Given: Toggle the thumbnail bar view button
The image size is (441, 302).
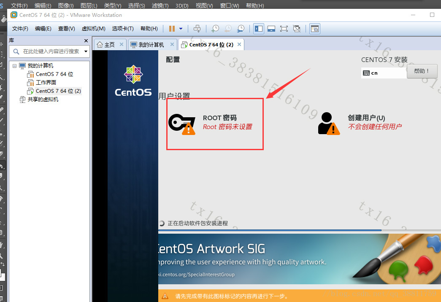Looking at the screenshot, I should (271, 29).
